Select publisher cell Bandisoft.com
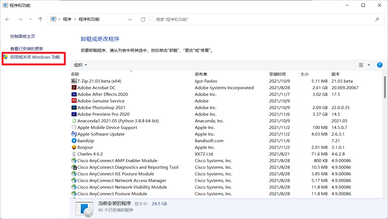The height and width of the screenshot is (219, 388). [x=209, y=141]
